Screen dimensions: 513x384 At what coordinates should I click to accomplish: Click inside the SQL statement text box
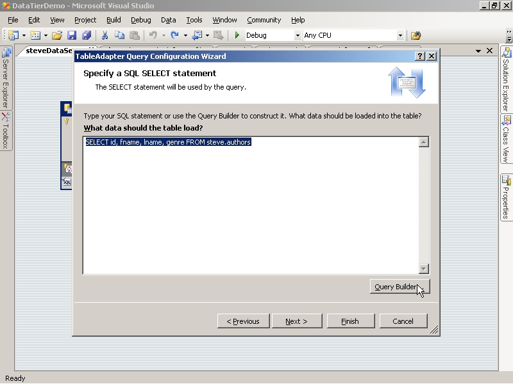[x=251, y=205]
